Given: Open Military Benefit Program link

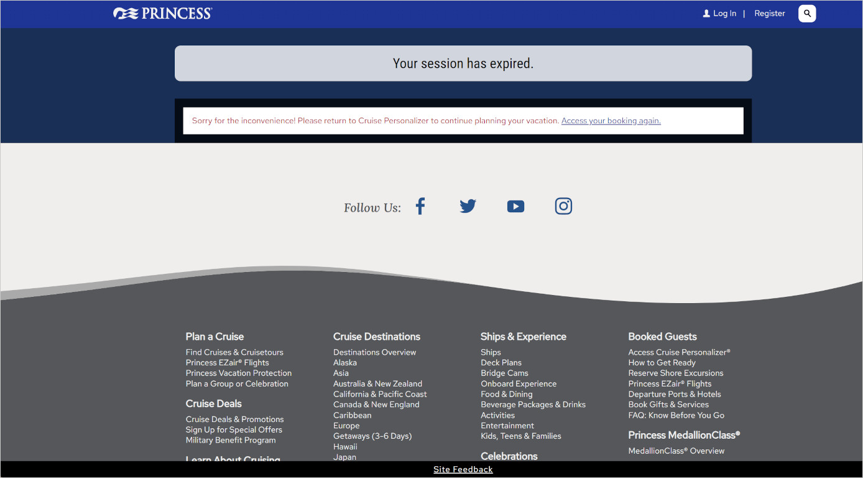Looking at the screenshot, I should tap(231, 441).
